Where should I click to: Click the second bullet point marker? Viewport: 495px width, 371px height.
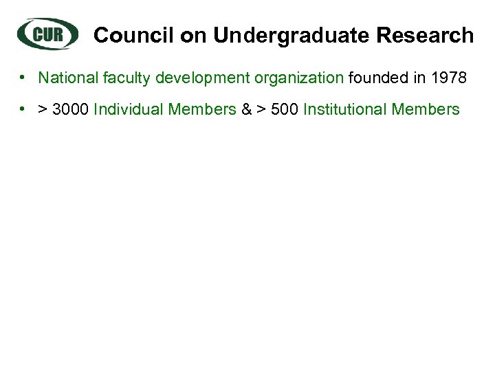[23, 109]
